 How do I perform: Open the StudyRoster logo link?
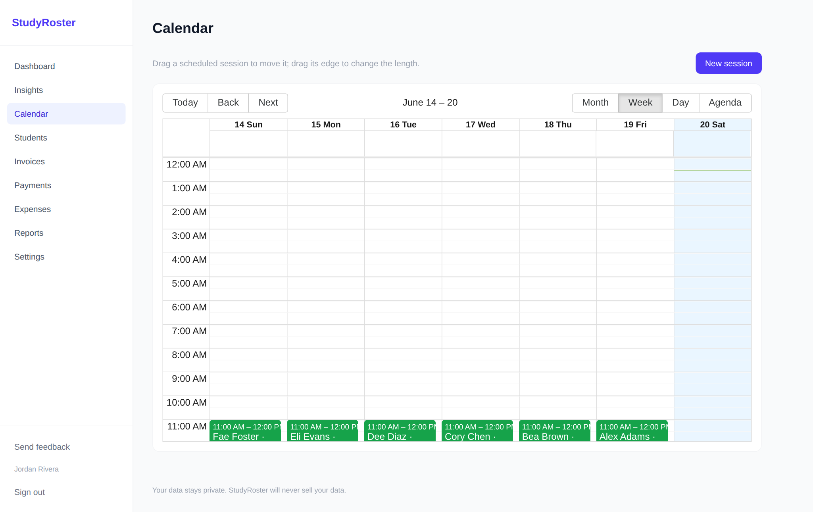click(x=44, y=23)
